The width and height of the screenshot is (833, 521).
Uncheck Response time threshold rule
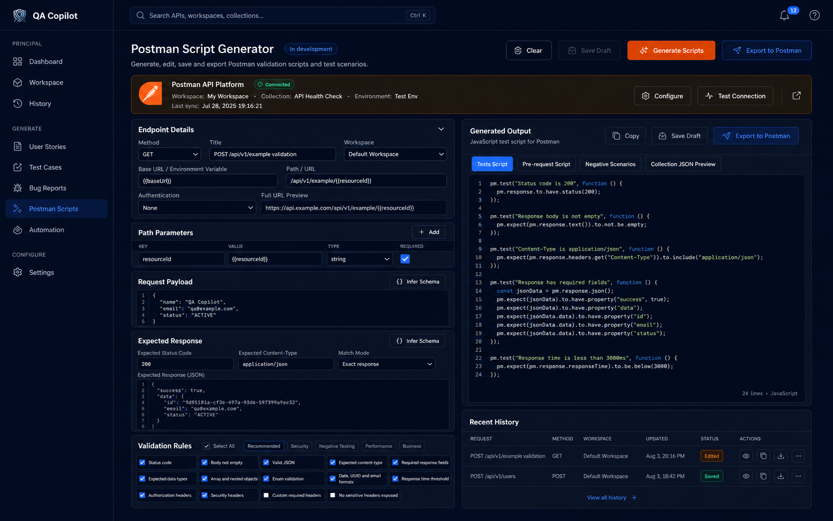[395, 479]
